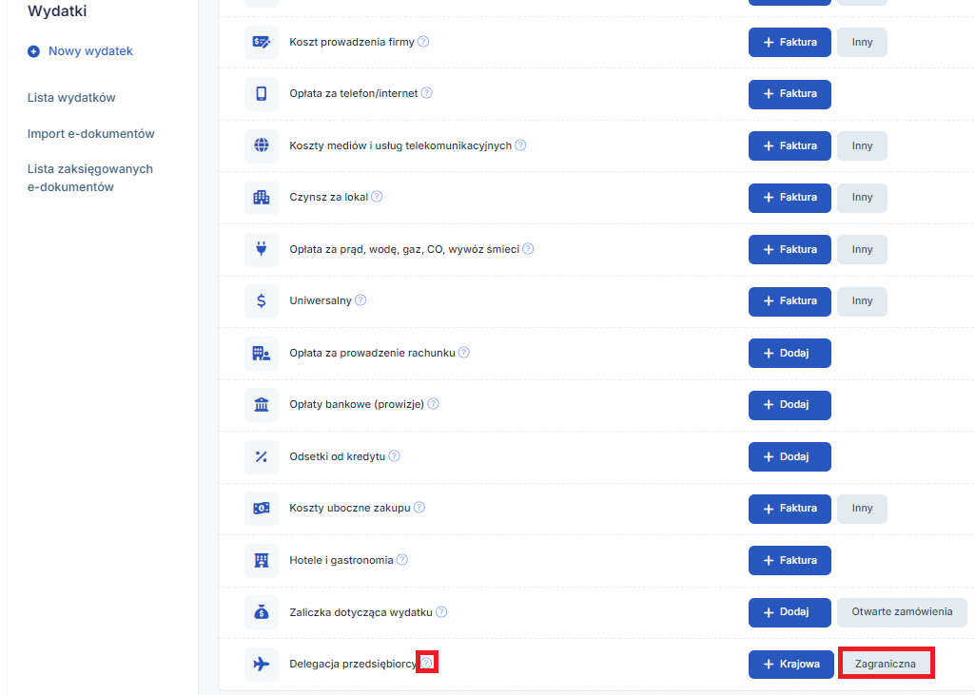Click the bank icon for Opłaty bankowe
The image size is (975, 695).
(x=262, y=404)
